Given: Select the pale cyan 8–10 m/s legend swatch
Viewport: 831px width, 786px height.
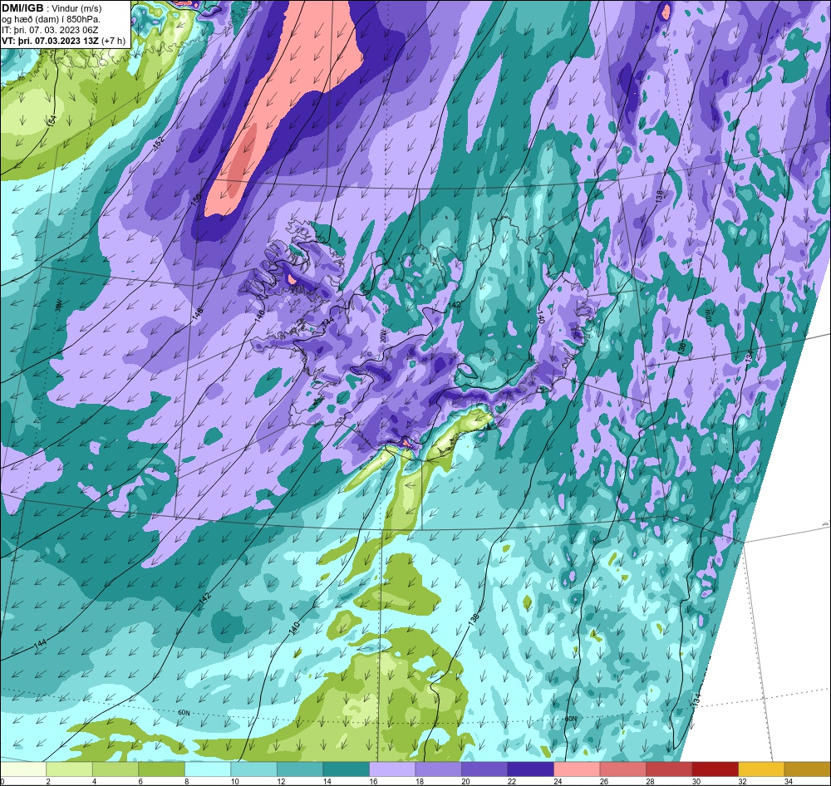Looking at the screenshot, I should [x=208, y=769].
